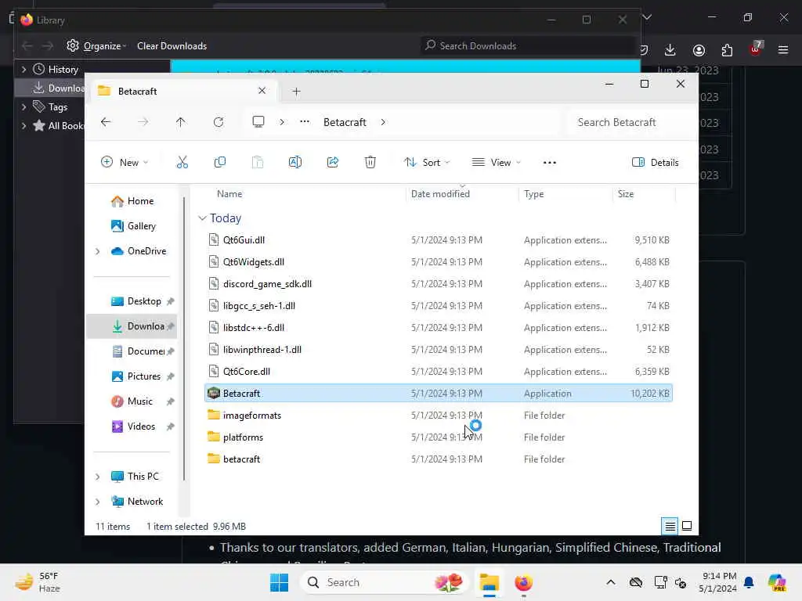Select Pictures in navigation pane

135,376
